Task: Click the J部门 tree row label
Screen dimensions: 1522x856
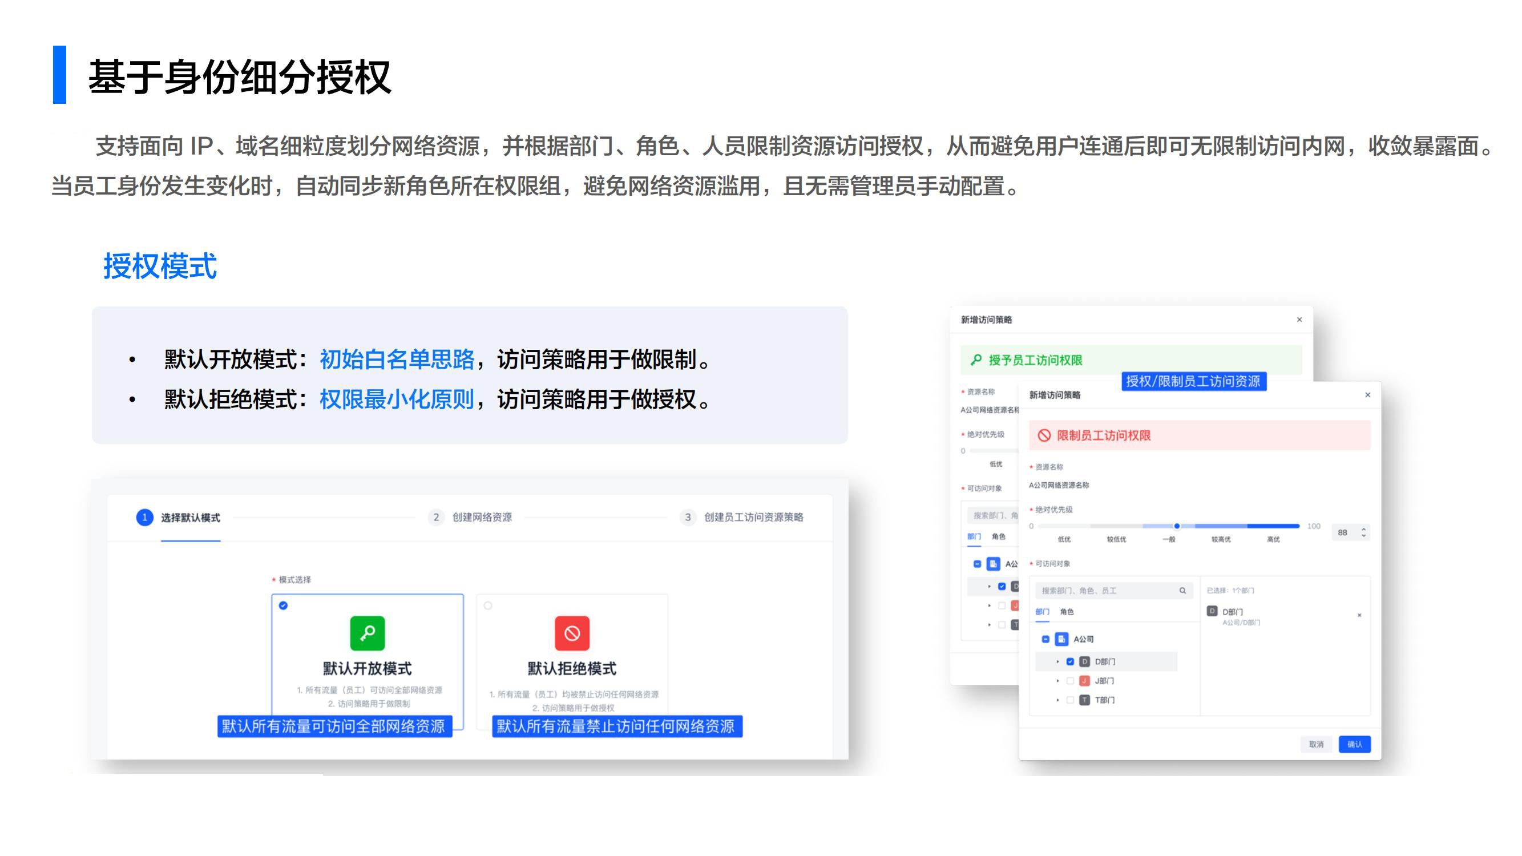Action: point(1104,681)
